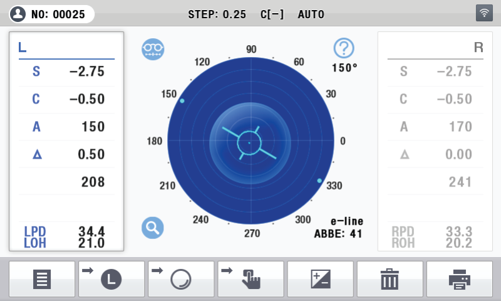Select the L left lens panel
The height and width of the screenshot is (301, 501).
tap(66, 141)
